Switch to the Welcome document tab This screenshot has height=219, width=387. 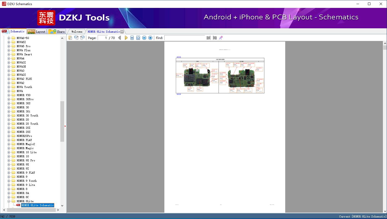[x=77, y=32]
